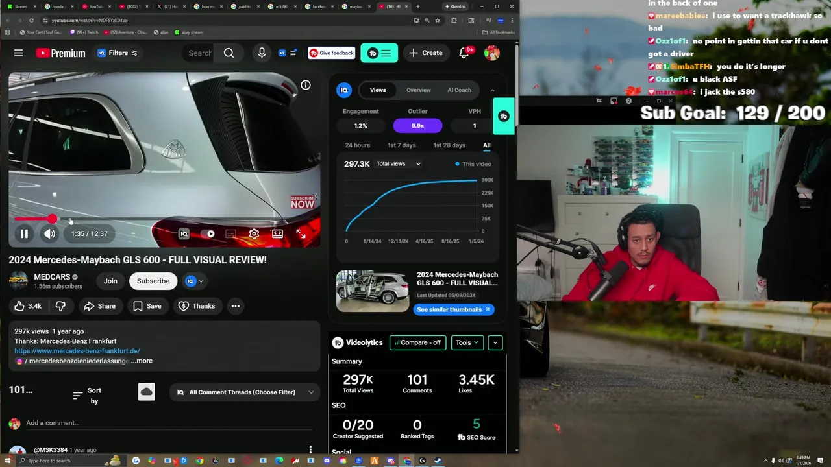Open the Maybach GLS 600 thumbnail preview
This screenshot has height=467, width=831.
(373, 291)
